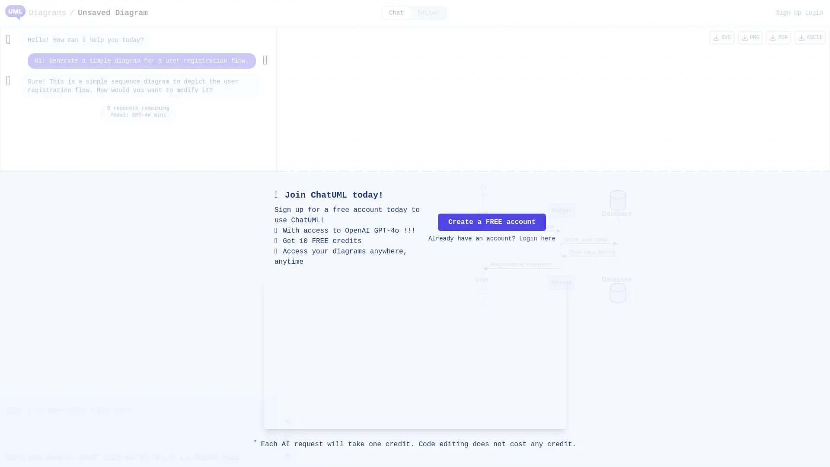Click Sign Up in the top bar

coord(787,13)
